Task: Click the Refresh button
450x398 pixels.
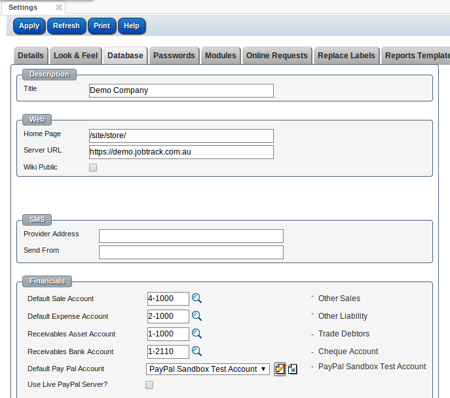Action: coord(66,26)
